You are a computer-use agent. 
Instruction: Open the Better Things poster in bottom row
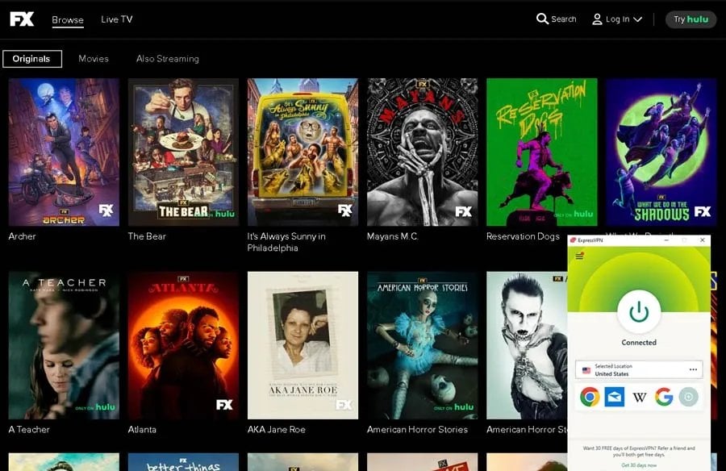pyautogui.click(x=183, y=462)
